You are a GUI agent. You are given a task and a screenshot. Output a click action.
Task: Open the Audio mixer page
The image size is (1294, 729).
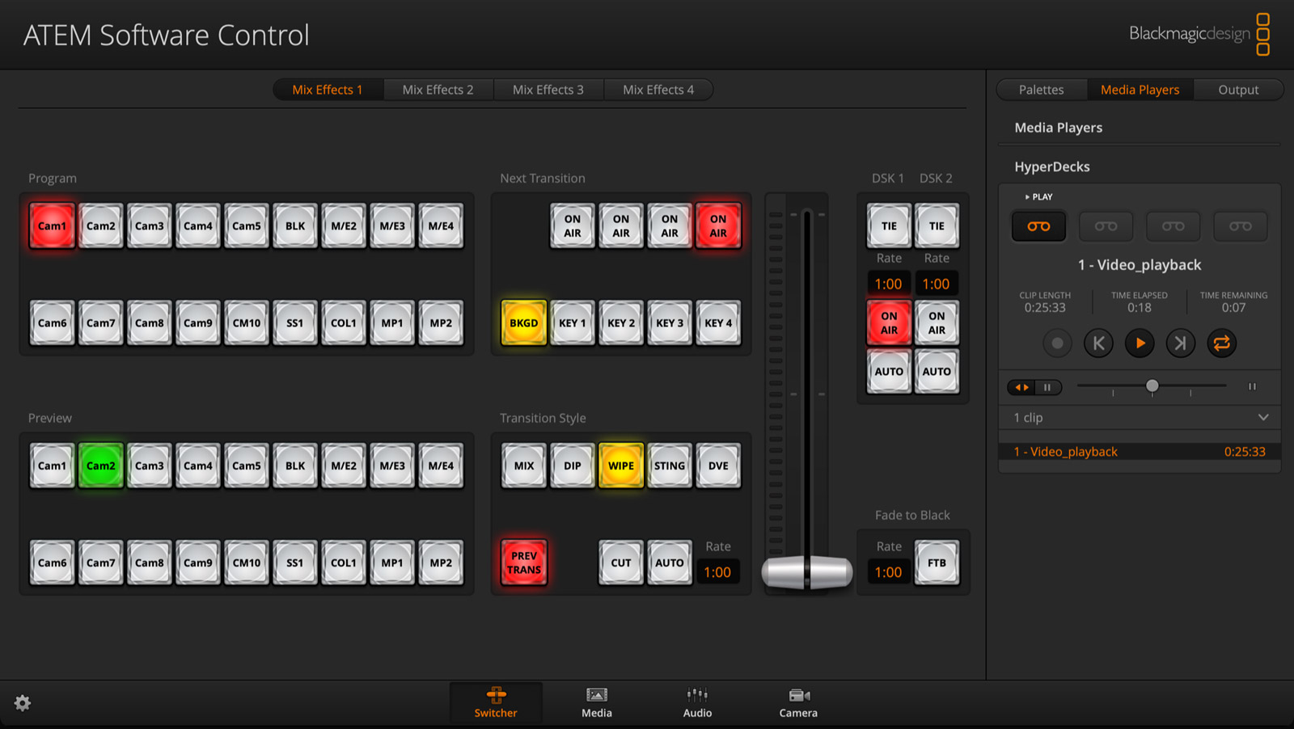tap(696, 702)
